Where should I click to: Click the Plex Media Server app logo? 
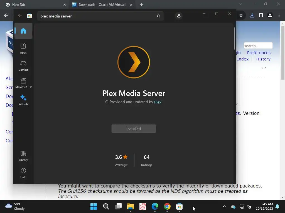134,62
